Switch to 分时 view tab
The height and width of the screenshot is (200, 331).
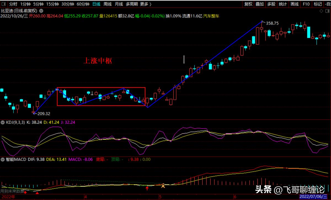coord(13,4)
